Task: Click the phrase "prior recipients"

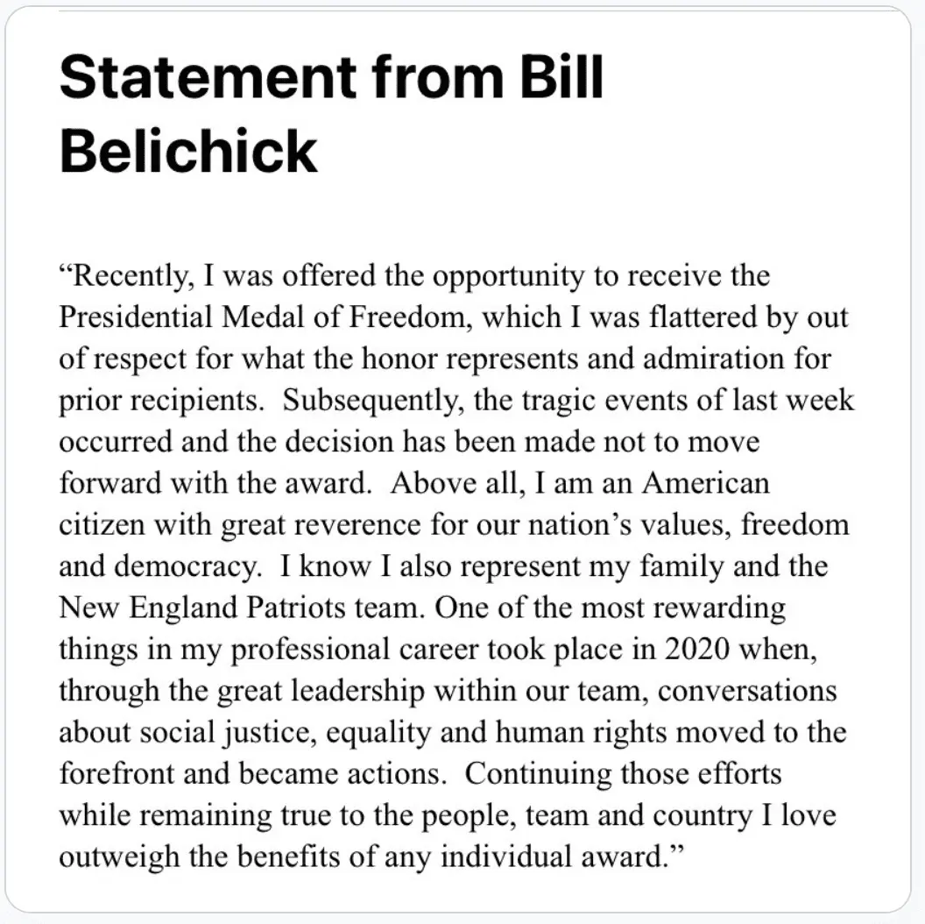Action: (161, 400)
